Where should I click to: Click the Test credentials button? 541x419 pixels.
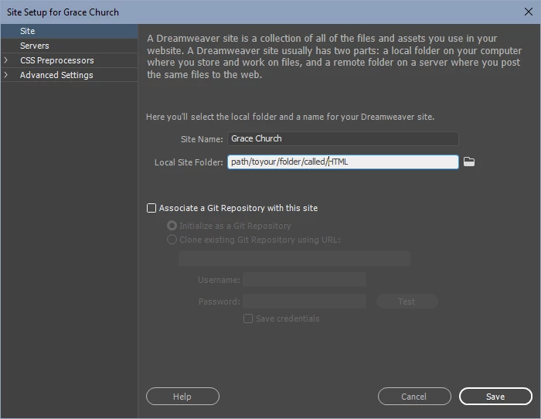coord(407,301)
